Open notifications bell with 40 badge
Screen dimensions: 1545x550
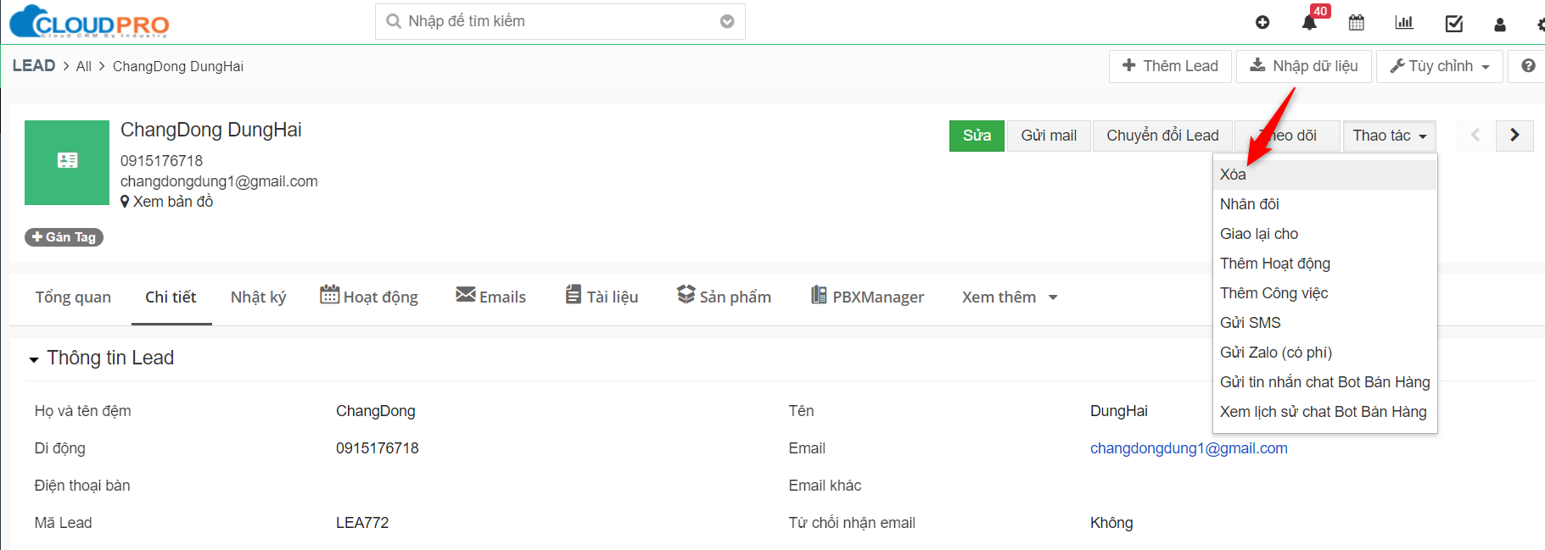tap(1309, 23)
